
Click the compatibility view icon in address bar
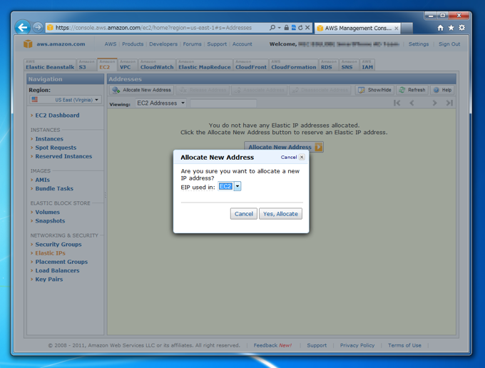294,28
